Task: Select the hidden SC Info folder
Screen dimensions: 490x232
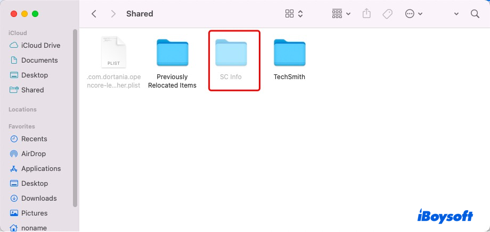Action: coord(231,59)
